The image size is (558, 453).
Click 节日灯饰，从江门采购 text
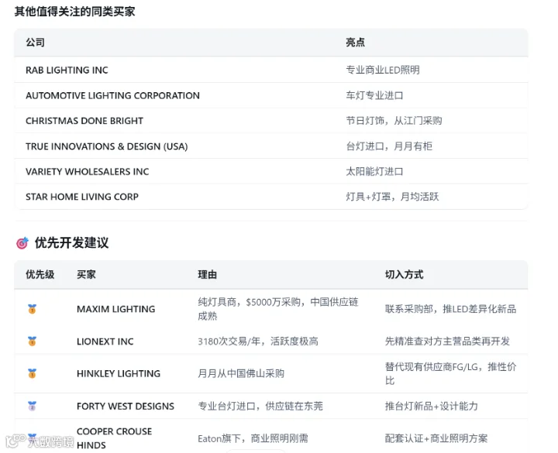(394, 121)
